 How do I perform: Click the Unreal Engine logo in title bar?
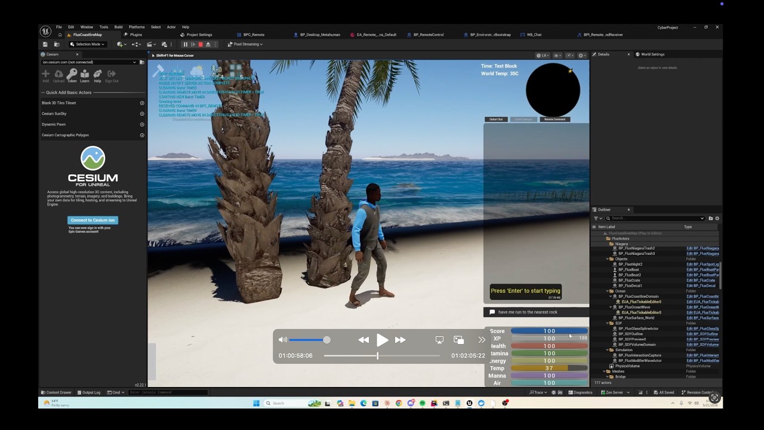click(45, 31)
